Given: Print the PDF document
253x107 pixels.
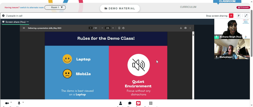Looking at the screenshot, I should tap(185, 28).
